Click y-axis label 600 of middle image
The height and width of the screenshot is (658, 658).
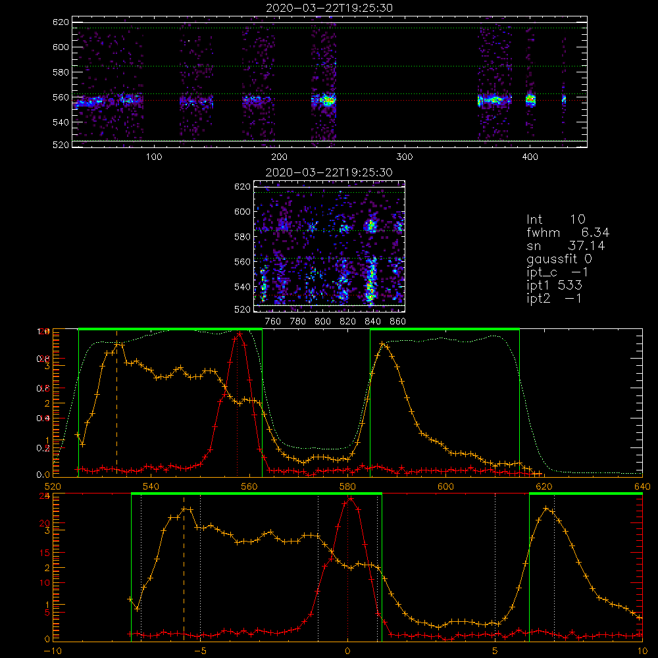coord(243,211)
